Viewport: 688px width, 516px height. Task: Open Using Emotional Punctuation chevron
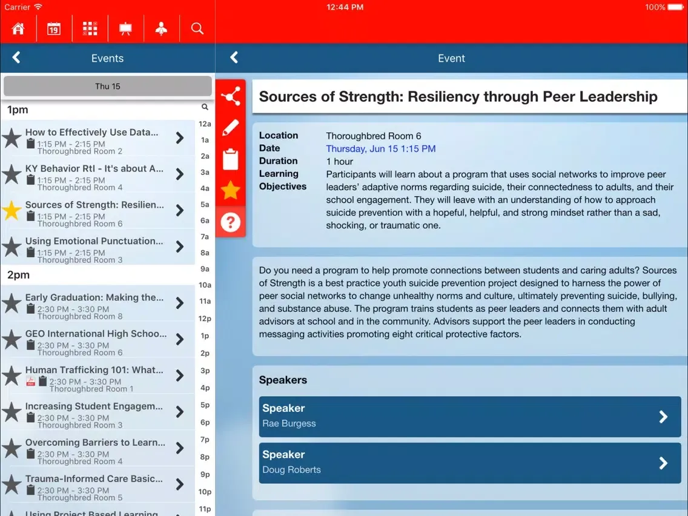(x=180, y=246)
